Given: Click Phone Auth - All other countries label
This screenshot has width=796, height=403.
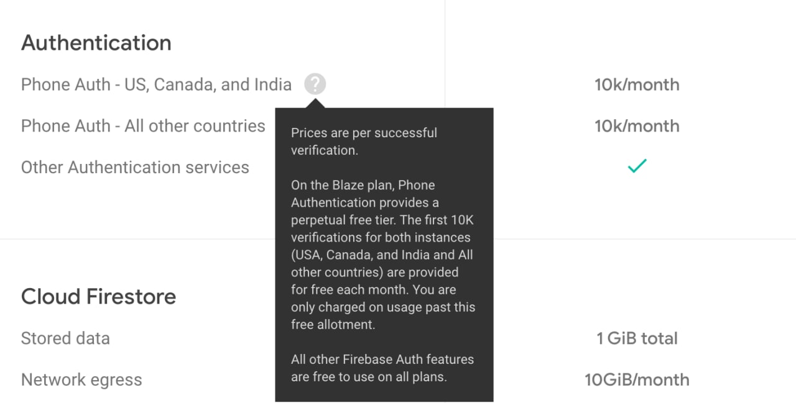Looking at the screenshot, I should pos(143,126).
